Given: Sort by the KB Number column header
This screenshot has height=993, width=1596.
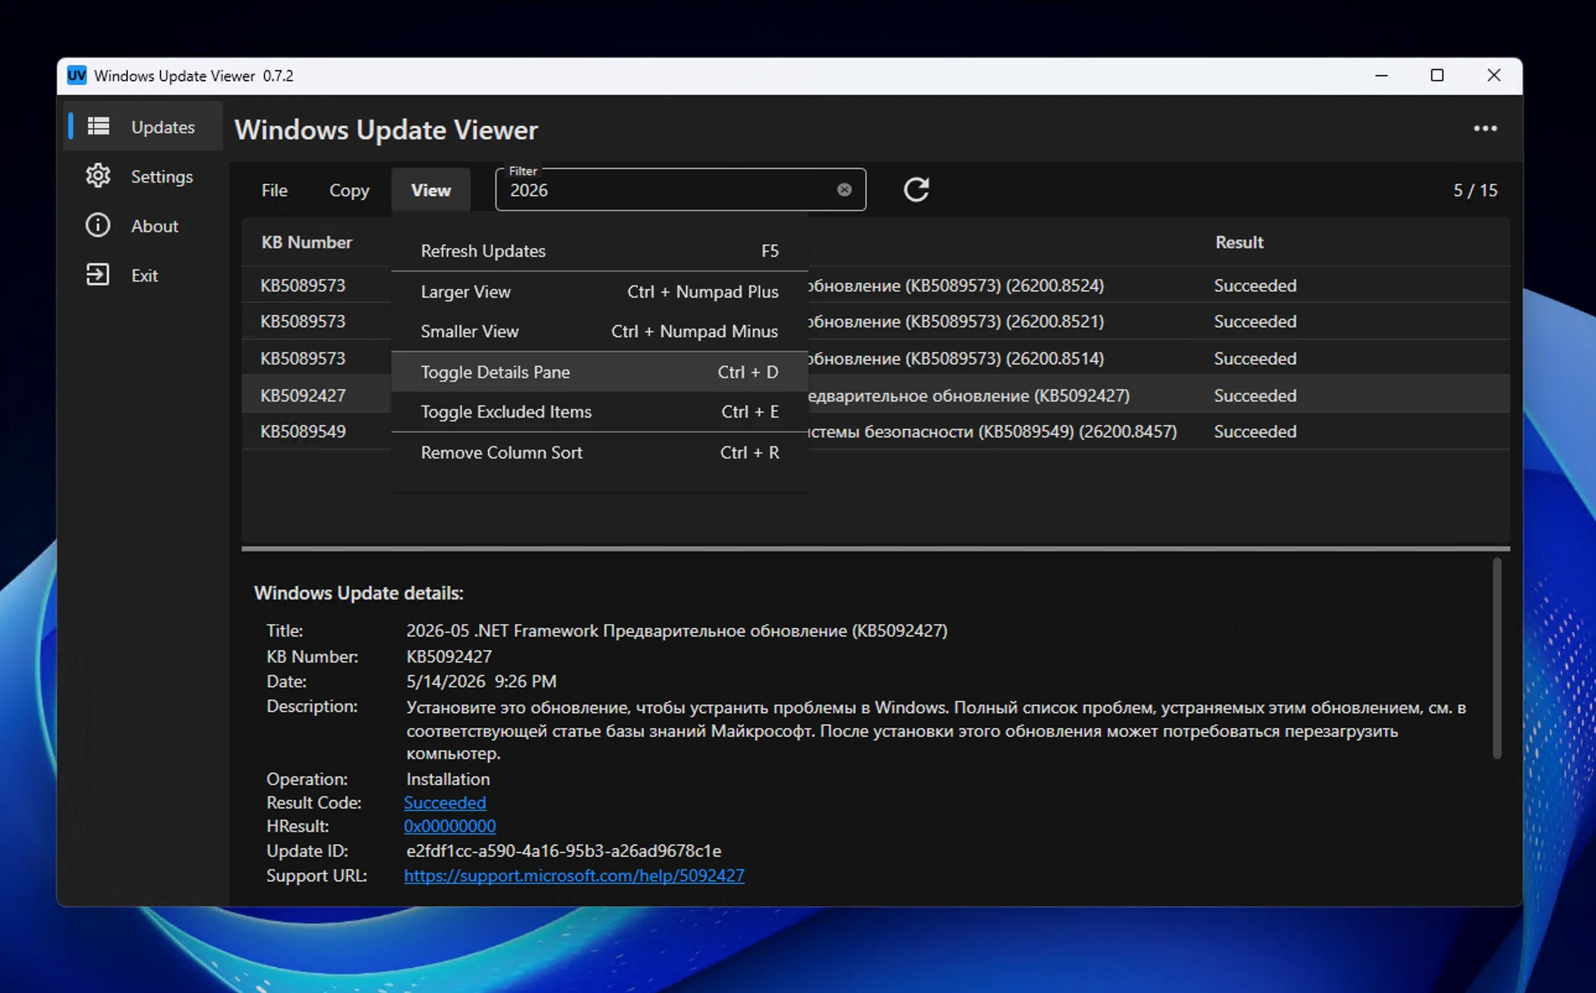Looking at the screenshot, I should [306, 243].
